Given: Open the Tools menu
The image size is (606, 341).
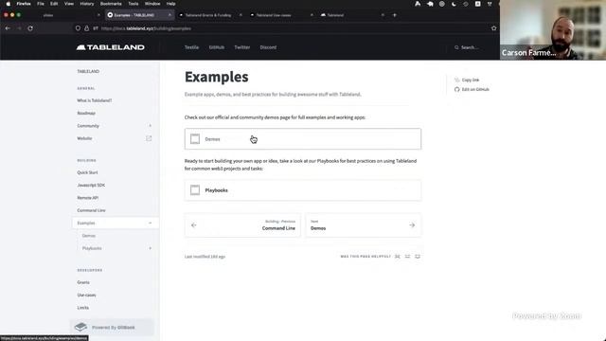Looking at the screenshot, I should click(x=134, y=4).
